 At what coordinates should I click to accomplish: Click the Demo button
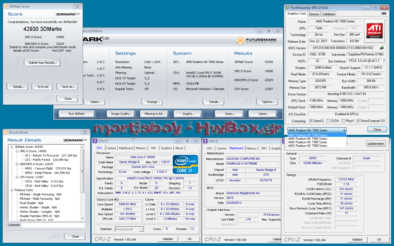coord(230,114)
